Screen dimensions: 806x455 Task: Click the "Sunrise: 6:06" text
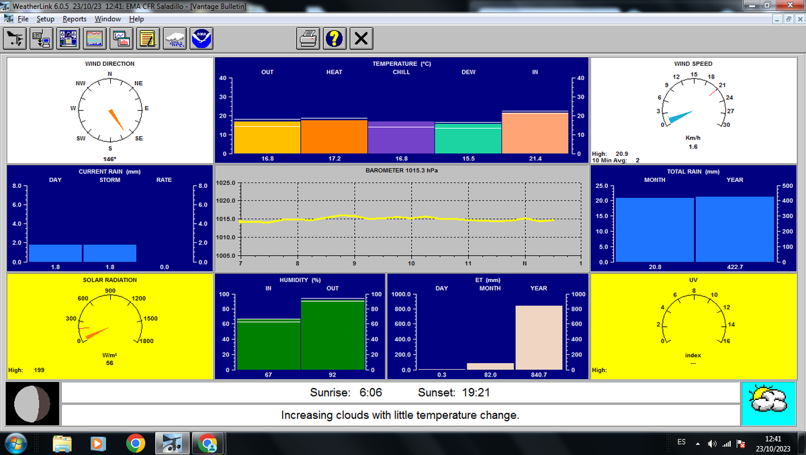[x=345, y=393]
